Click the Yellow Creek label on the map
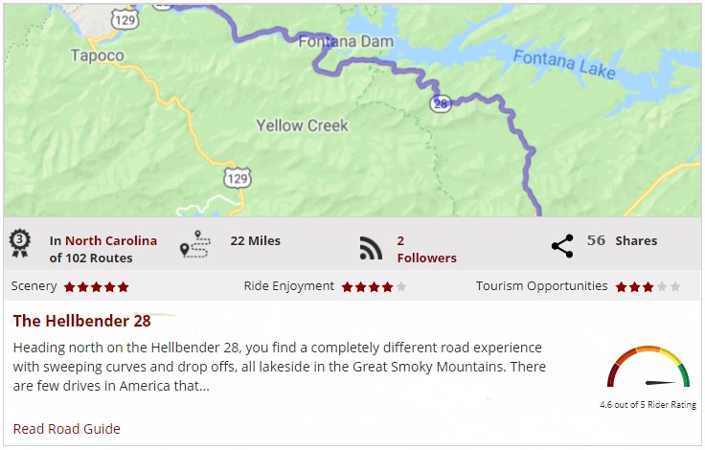 pos(302,125)
